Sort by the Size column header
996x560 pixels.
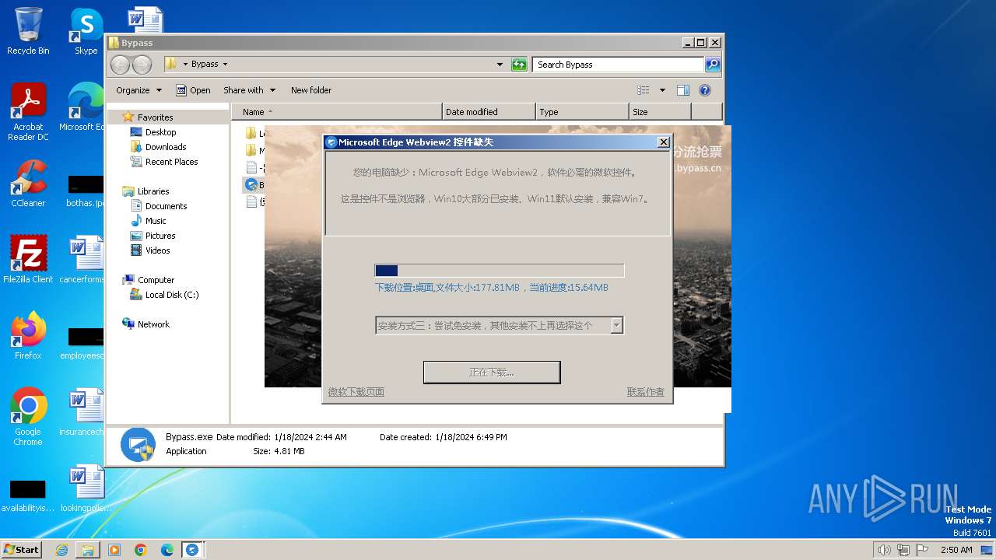pos(660,112)
